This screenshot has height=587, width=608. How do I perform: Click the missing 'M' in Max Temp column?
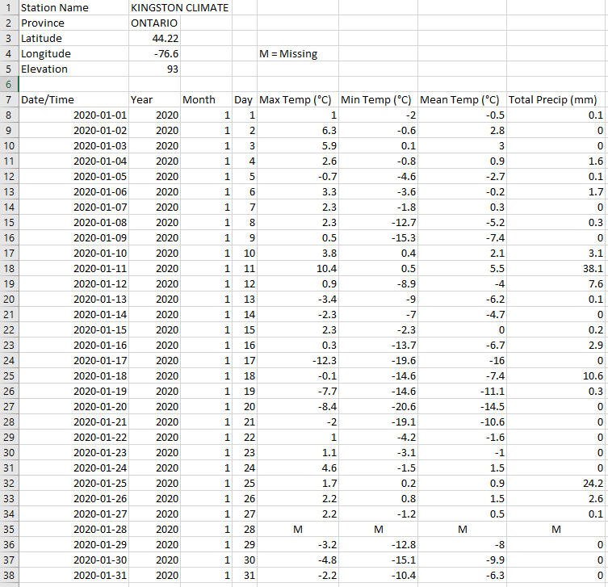pos(298,529)
